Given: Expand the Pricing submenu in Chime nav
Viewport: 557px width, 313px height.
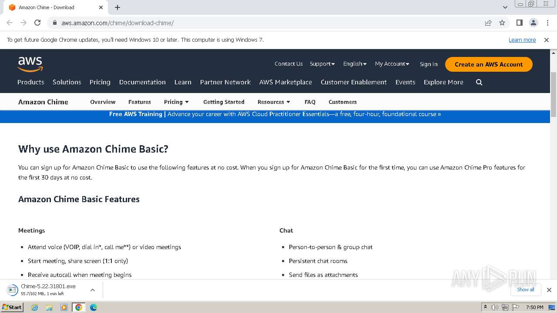Looking at the screenshot, I should pyautogui.click(x=177, y=102).
